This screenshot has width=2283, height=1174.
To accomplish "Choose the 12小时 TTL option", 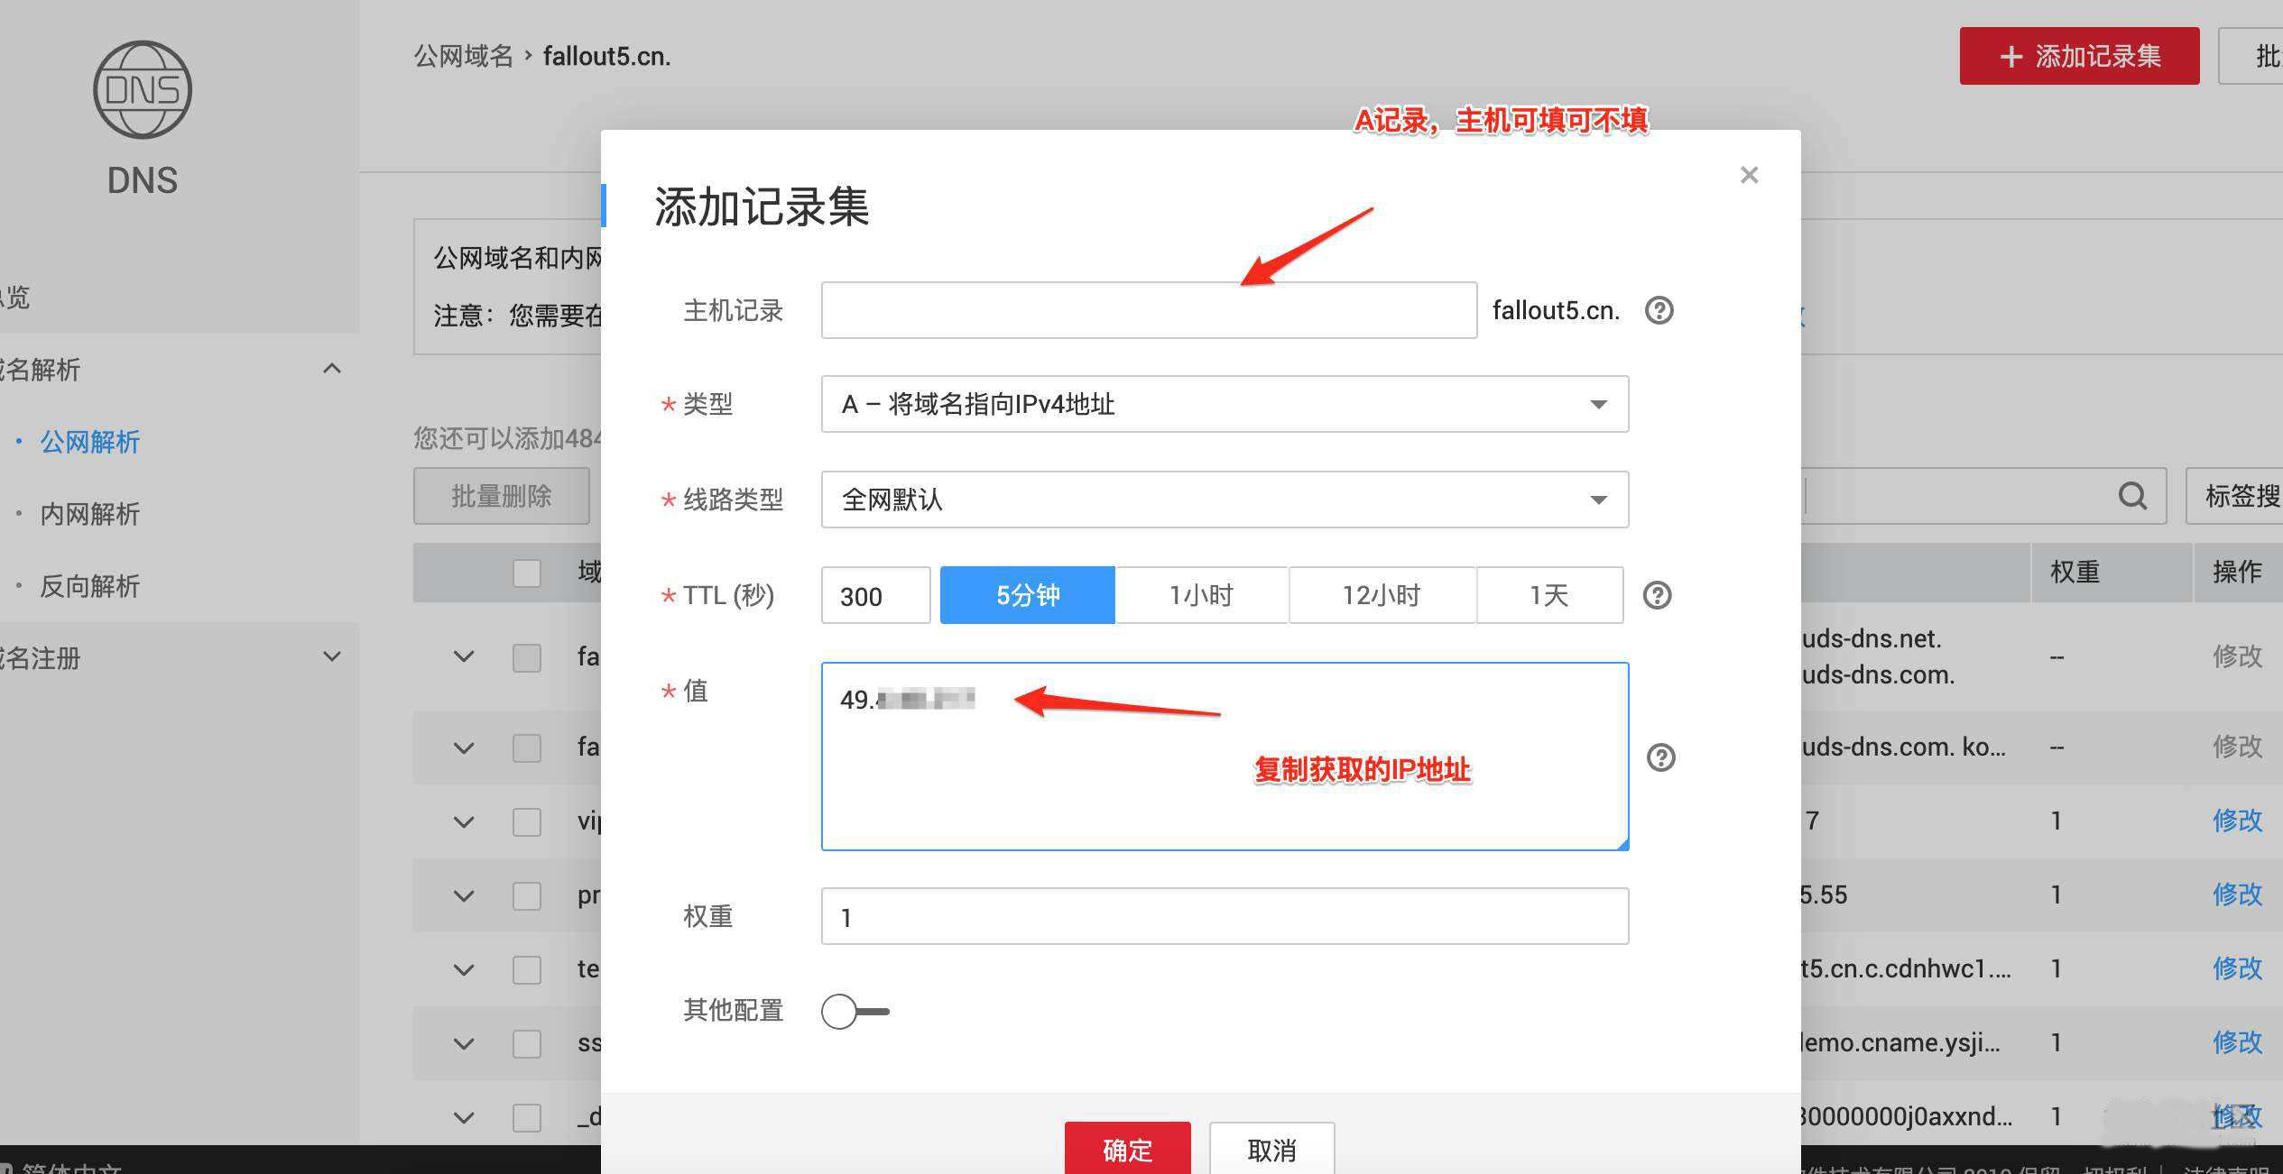I will click(x=1382, y=595).
